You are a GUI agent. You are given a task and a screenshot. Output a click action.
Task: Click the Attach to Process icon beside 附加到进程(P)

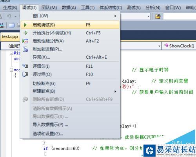click(25, 49)
